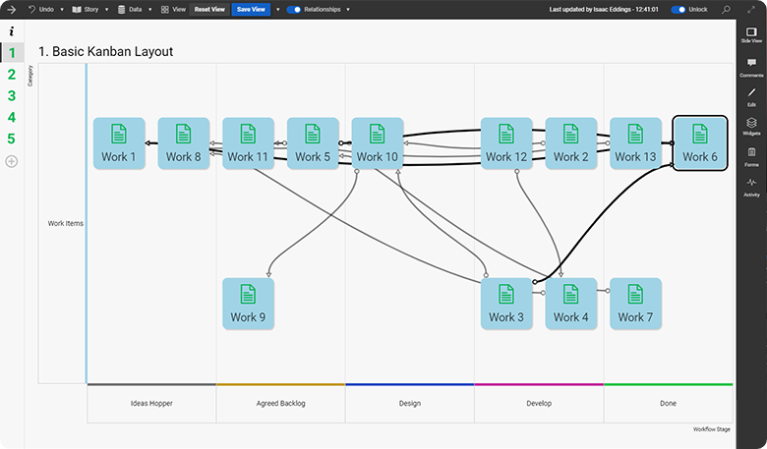This screenshot has height=449, width=767.
Task: Add a new view with plus icon
Action: point(12,160)
